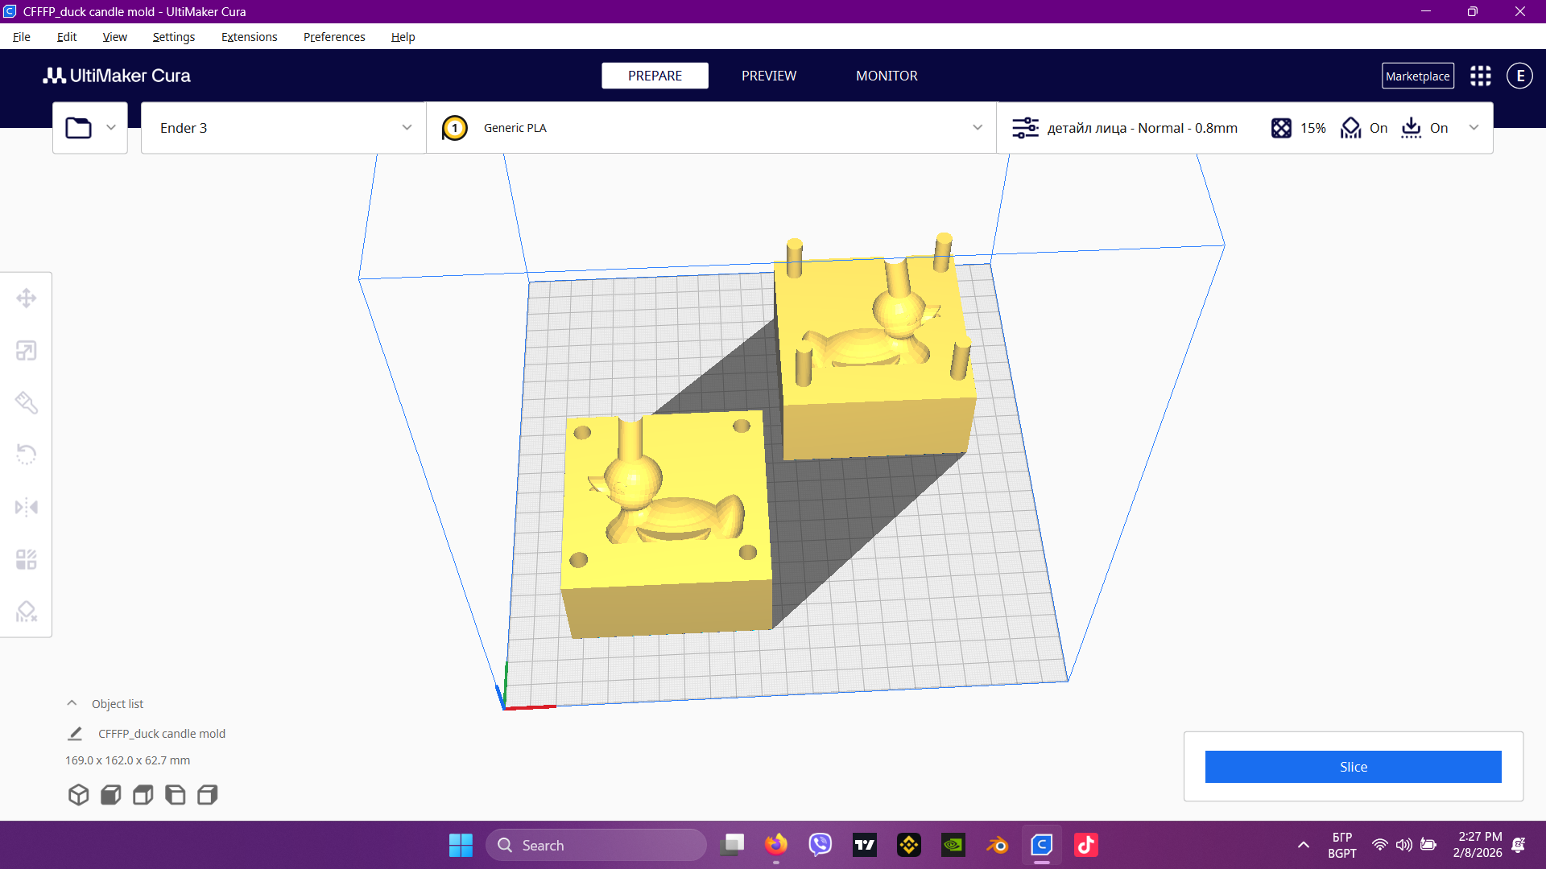Switch to front view cube icon

tap(110, 795)
